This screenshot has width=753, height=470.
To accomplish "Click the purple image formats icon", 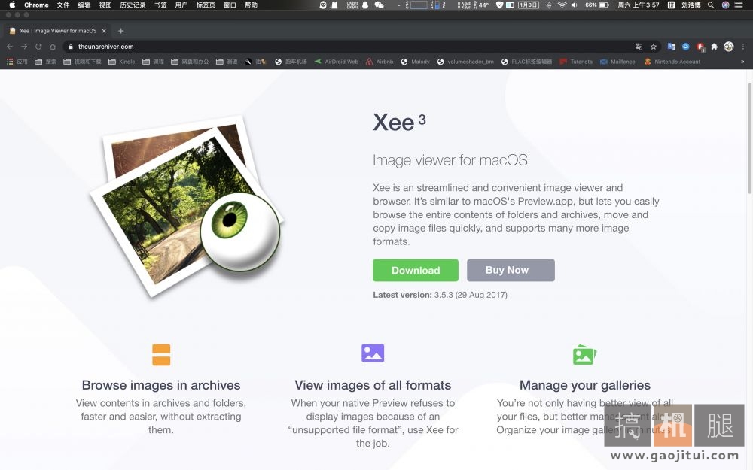I will pyautogui.click(x=373, y=353).
